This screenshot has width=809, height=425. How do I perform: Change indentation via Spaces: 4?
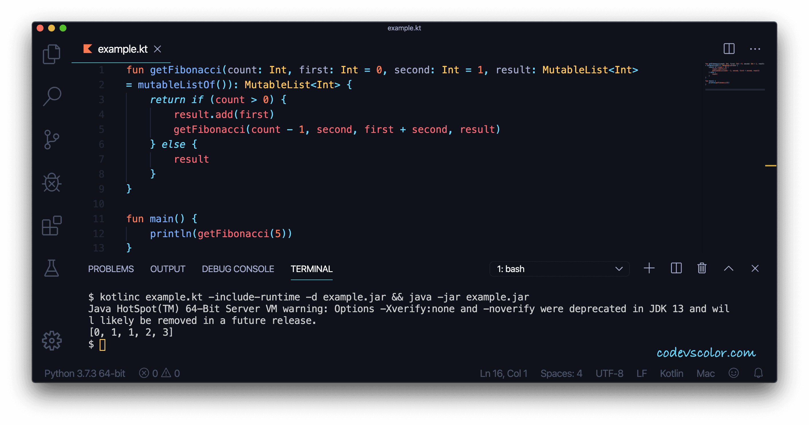click(x=561, y=373)
